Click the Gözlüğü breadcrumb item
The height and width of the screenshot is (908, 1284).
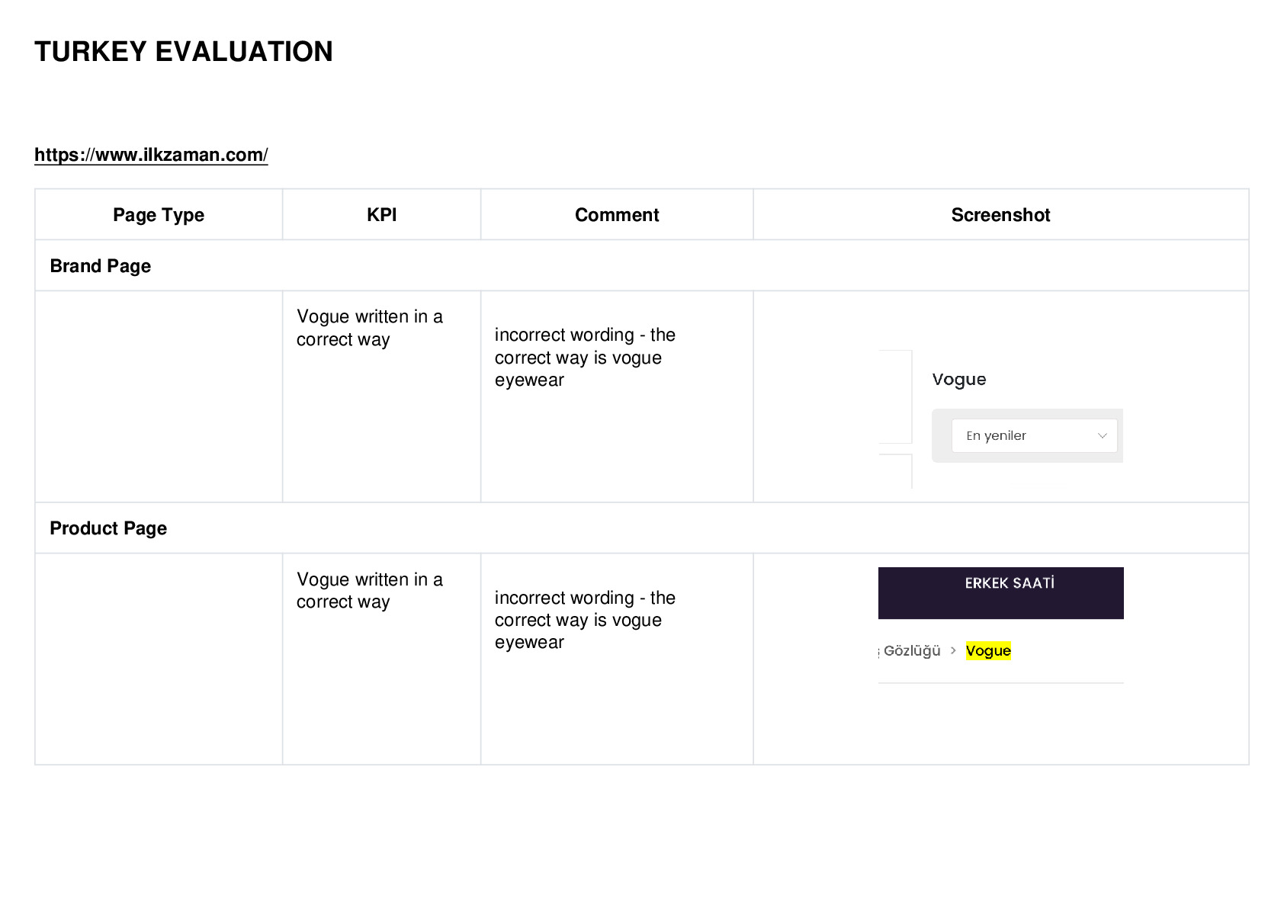911,651
